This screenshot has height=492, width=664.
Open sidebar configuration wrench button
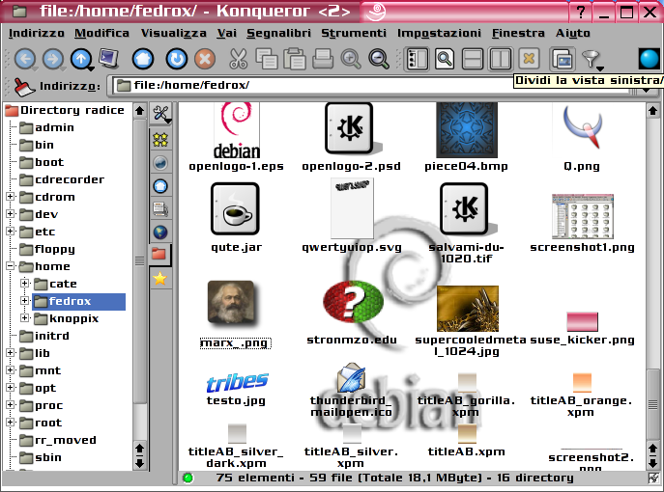(x=160, y=114)
